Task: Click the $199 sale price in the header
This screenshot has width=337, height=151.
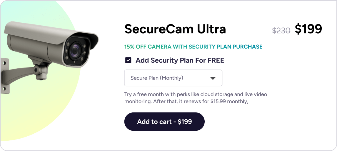Action: coord(308,29)
